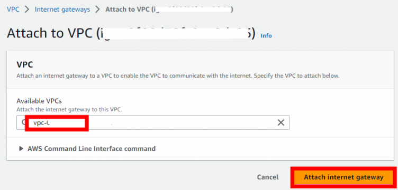Navigate to the Internet gateways breadcrumb

tap(62, 9)
